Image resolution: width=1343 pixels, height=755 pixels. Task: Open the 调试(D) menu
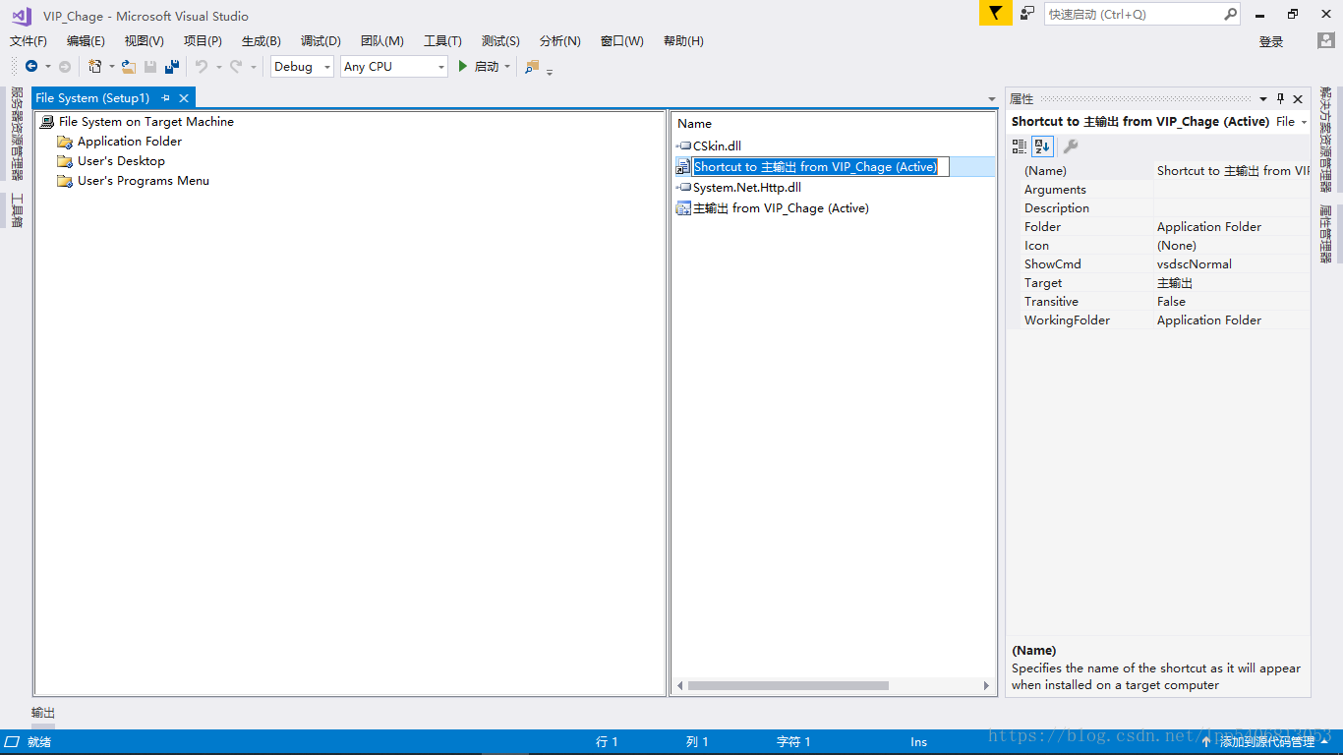[321, 40]
